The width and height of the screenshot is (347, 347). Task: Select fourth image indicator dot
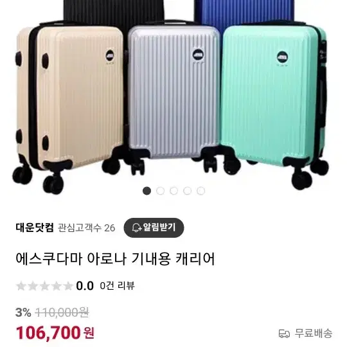[187, 191]
